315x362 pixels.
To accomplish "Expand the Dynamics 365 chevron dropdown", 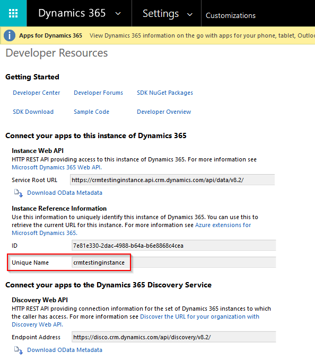I will (x=118, y=14).
